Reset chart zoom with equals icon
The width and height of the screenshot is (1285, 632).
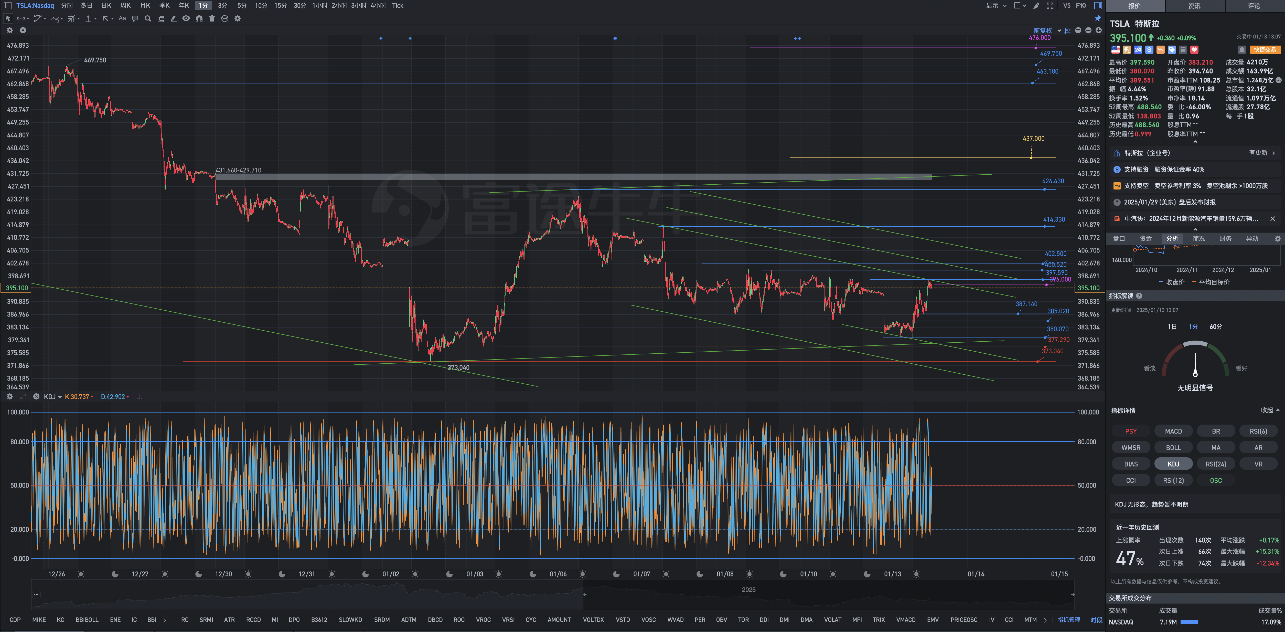click(1078, 30)
